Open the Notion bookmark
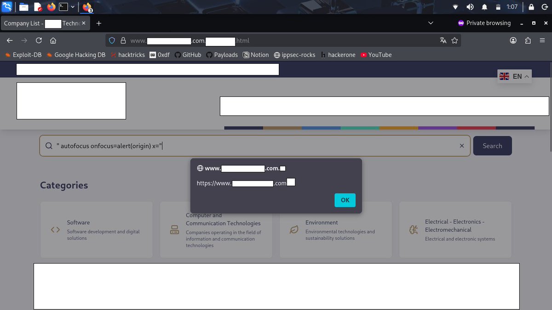Screen dimensions: 552x310 256,55
